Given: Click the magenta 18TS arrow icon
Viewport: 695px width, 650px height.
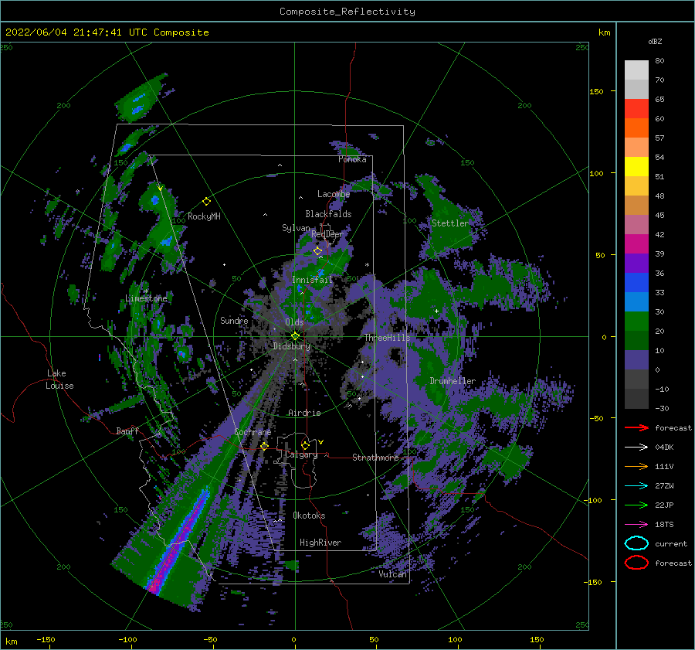Looking at the screenshot, I should pyautogui.click(x=636, y=525).
